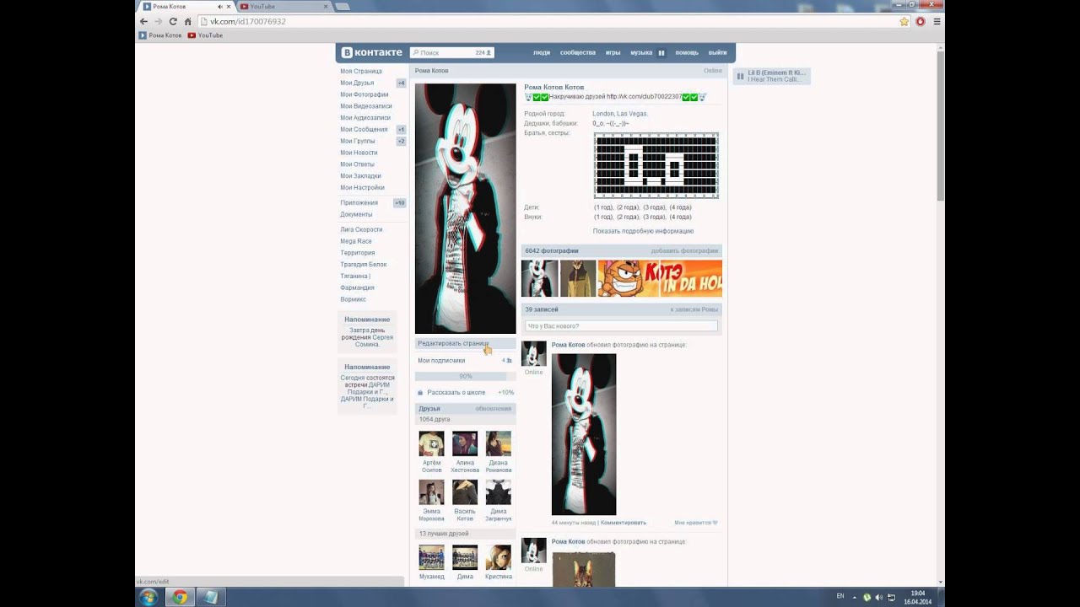
Task: Click the EN language indicator
Action: click(x=840, y=596)
